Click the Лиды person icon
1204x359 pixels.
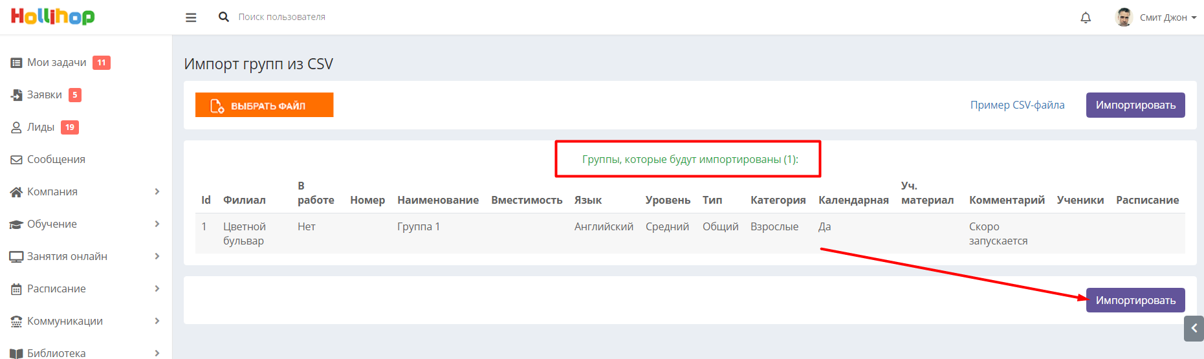[x=17, y=127]
